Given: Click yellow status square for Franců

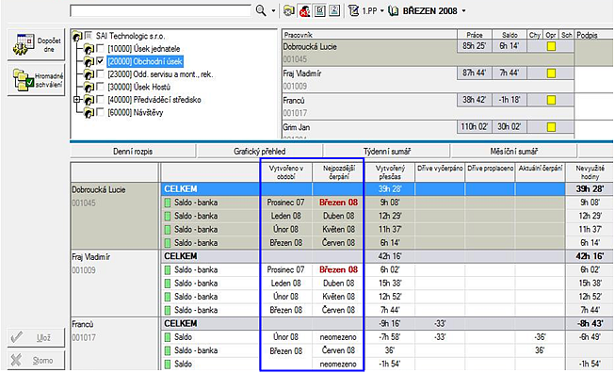Looking at the screenshot, I should tap(551, 100).
